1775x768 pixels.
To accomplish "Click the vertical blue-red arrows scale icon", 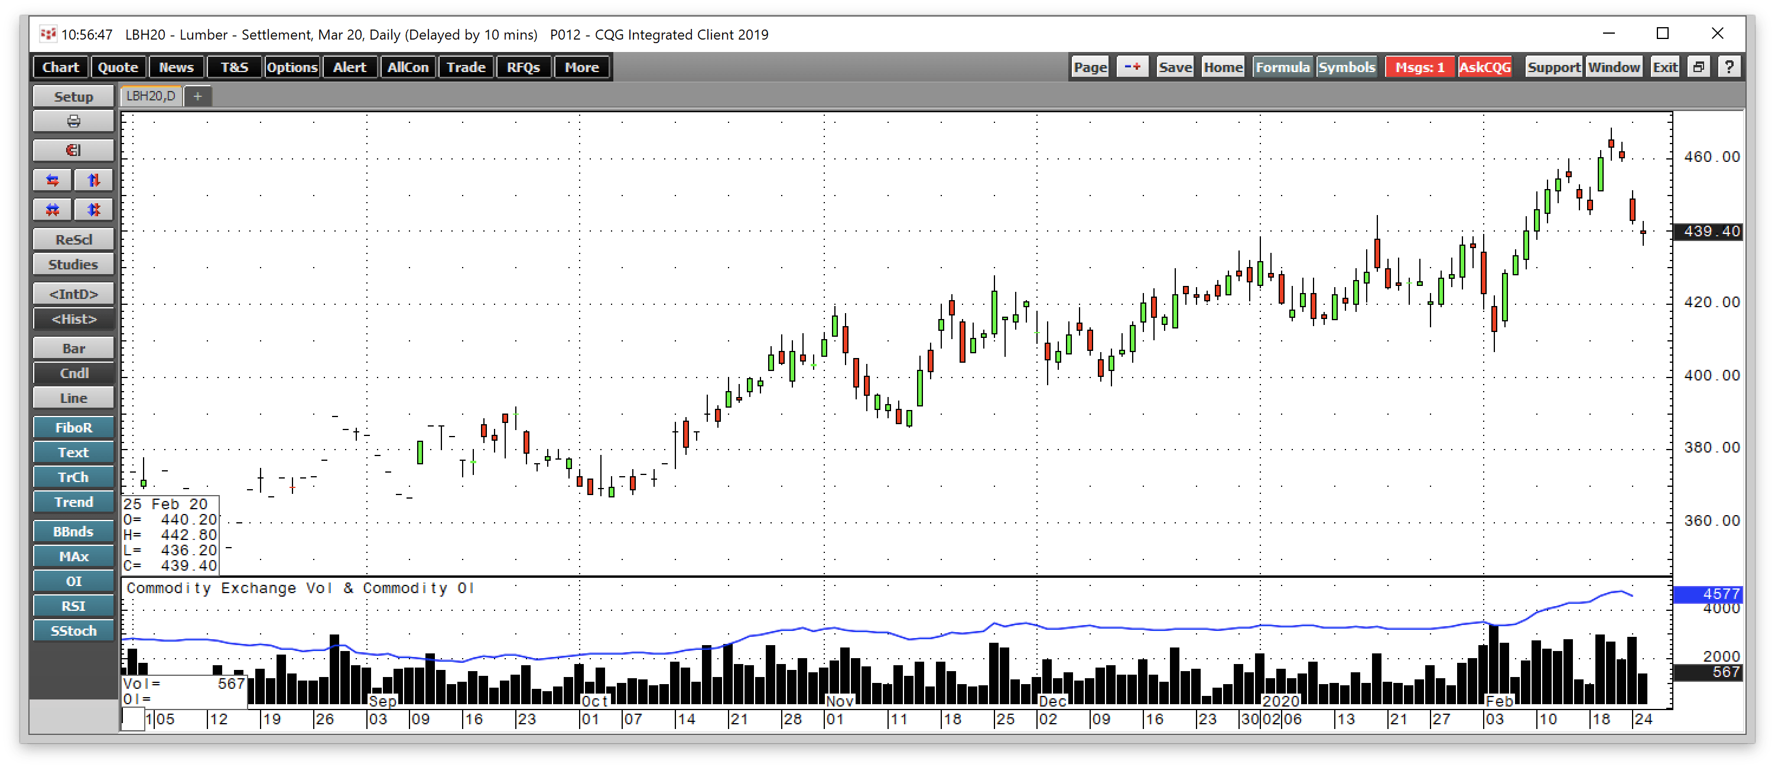I will 94,180.
